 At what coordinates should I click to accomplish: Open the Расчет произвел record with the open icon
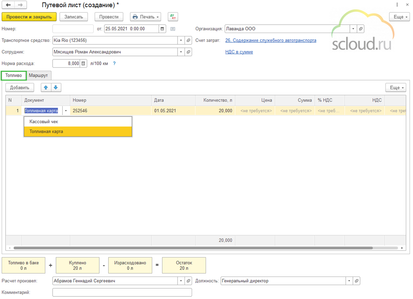tap(188, 281)
